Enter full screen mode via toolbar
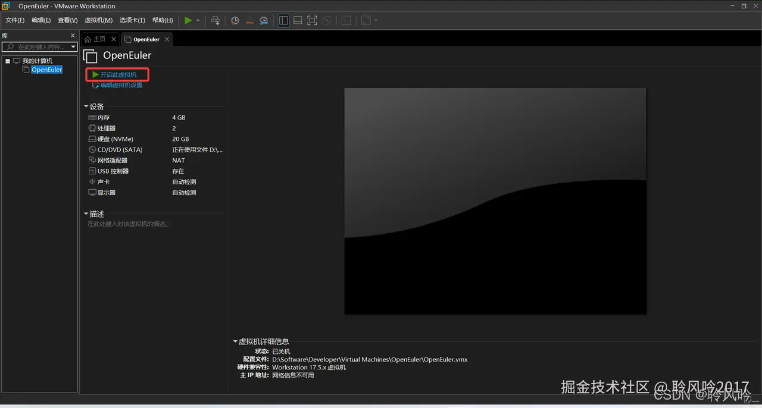The width and height of the screenshot is (762, 408). click(x=312, y=20)
